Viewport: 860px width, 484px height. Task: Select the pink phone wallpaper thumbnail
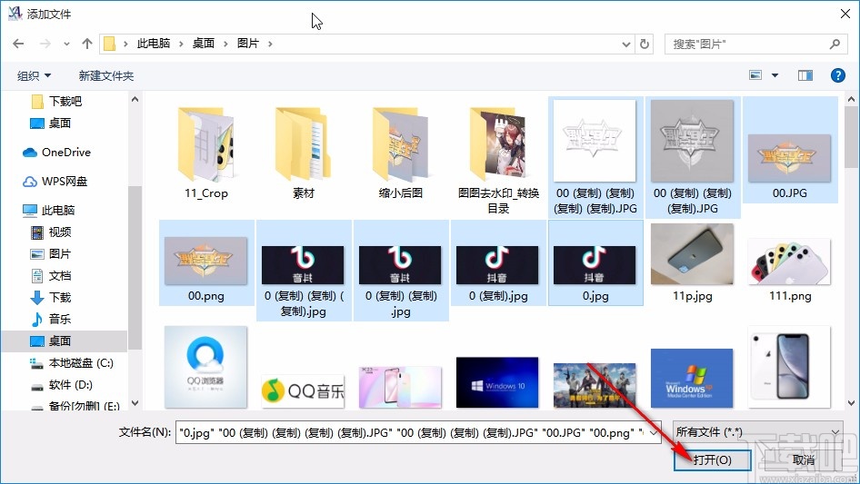400,387
